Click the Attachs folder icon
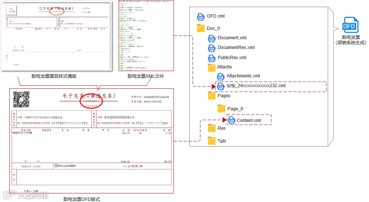 coord(212,68)
